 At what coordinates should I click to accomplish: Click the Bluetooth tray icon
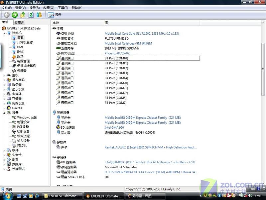pos(220,196)
